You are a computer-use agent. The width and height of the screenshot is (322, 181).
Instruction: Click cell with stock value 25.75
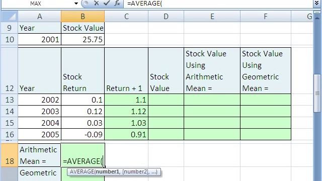pos(83,39)
